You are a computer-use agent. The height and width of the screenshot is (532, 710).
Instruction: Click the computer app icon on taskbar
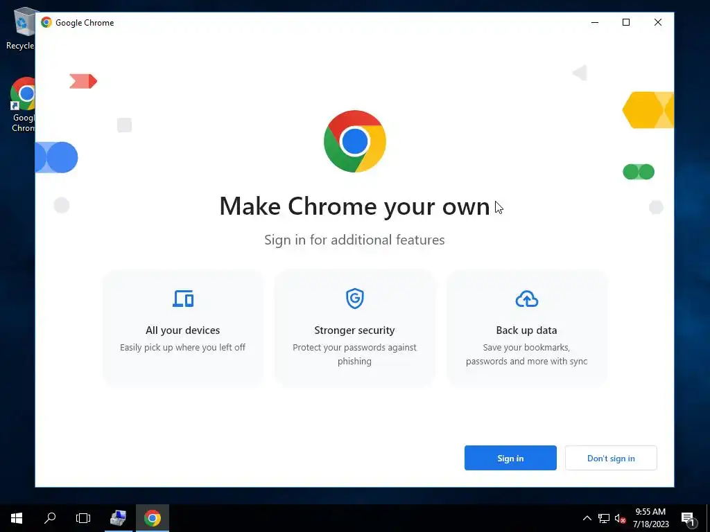tap(118, 518)
